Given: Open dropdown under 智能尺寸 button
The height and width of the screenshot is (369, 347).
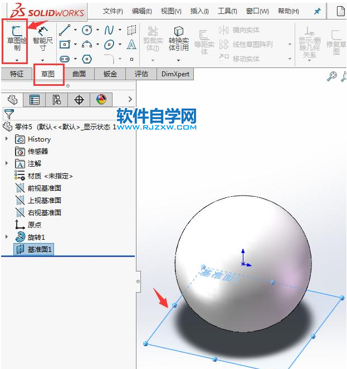Looking at the screenshot, I should pos(42,60).
